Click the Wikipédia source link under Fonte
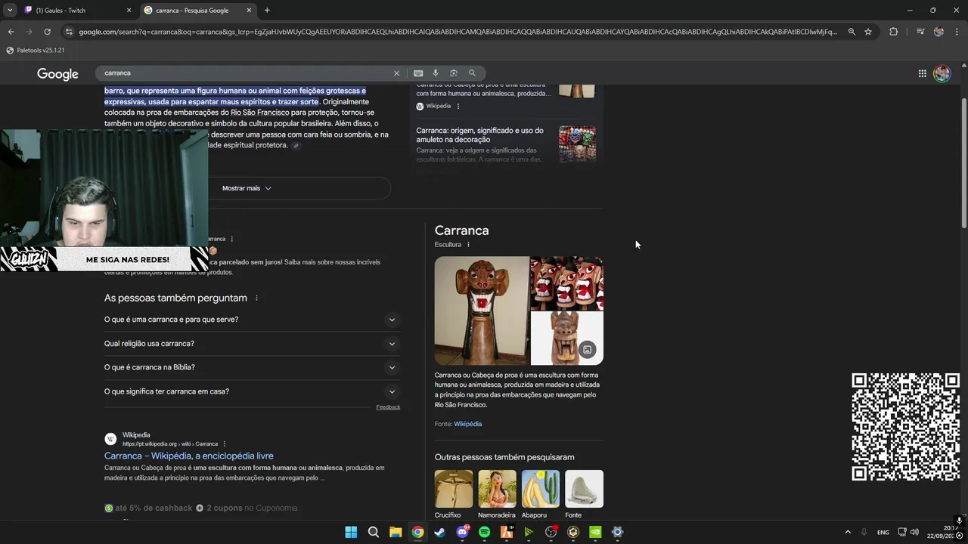The width and height of the screenshot is (968, 544). (x=467, y=424)
